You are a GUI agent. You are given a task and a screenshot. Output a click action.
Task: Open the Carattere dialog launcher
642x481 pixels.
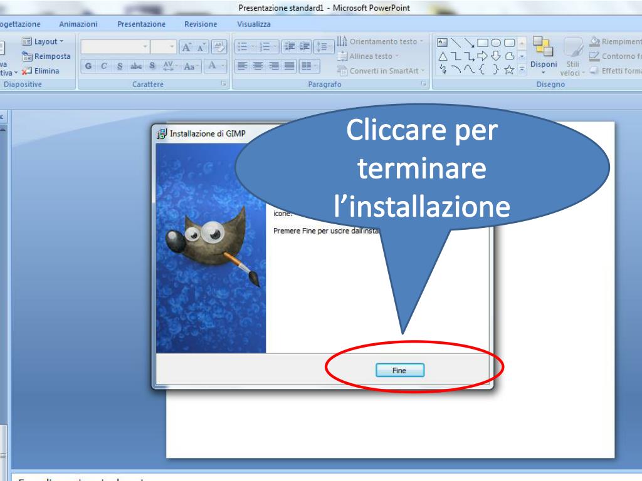pyautogui.click(x=224, y=84)
